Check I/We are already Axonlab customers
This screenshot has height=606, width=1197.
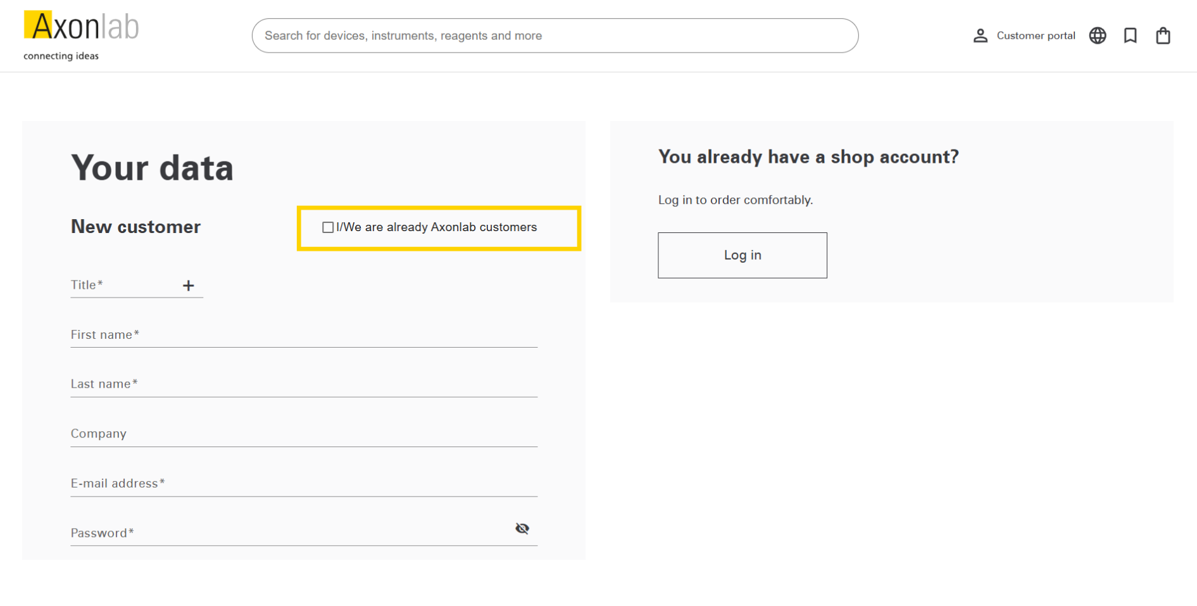(328, 227)
